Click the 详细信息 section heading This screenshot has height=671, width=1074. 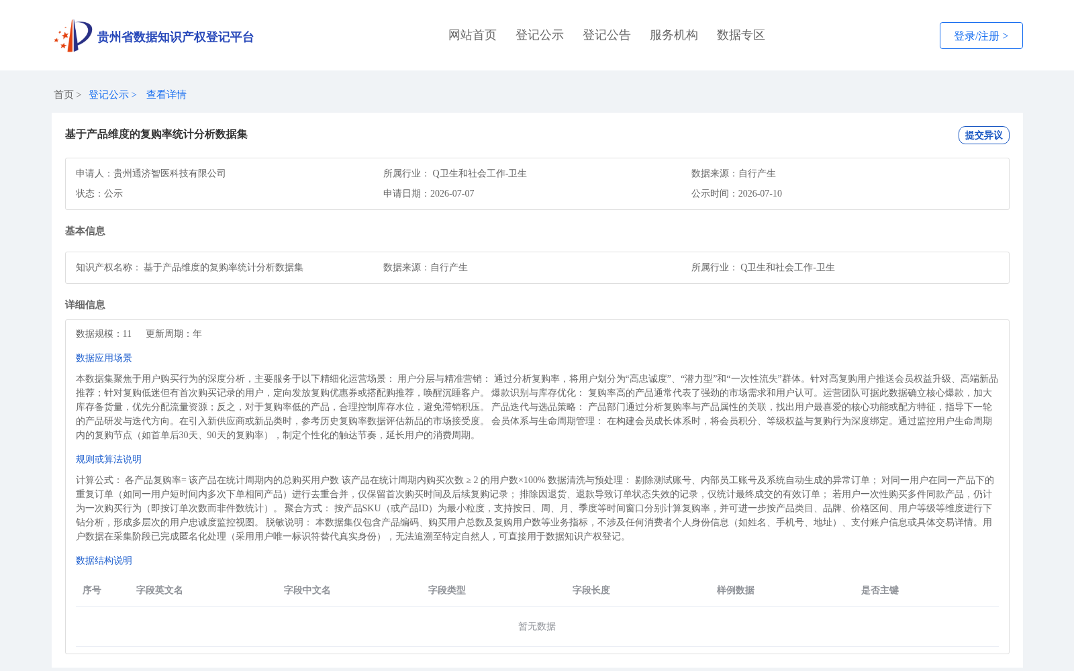pyautogui.click(x=85, y=305)
